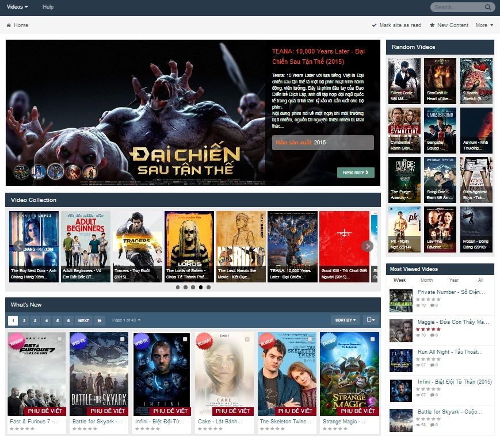The image size is (500, 436).
Task: Open the Videos dropdown menu
Action: (17, 7)
